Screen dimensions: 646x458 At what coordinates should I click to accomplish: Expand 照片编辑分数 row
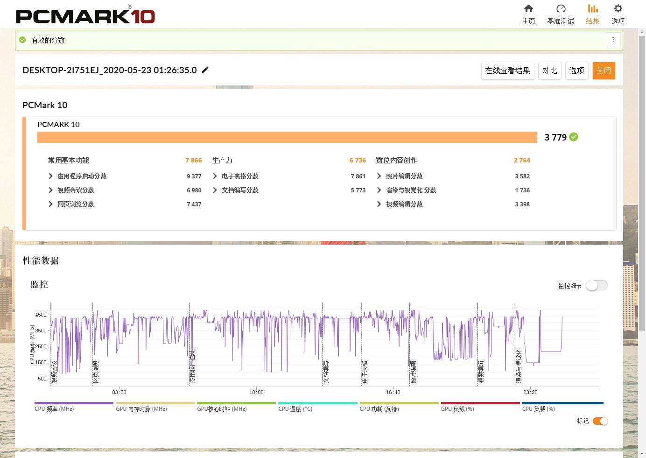pos(379,176)
